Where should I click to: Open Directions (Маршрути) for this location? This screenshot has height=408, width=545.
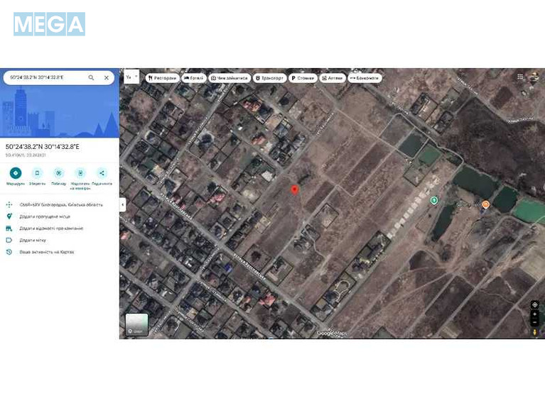pyautogui.click(x=16, y=173)
